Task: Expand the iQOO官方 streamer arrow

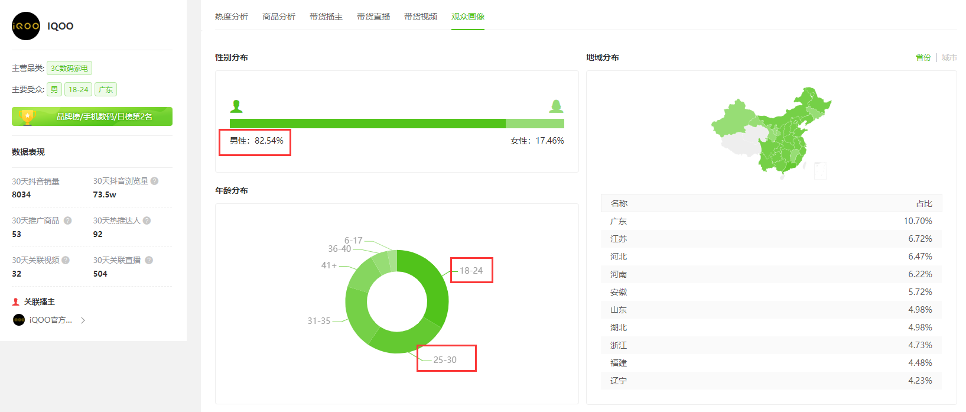Action: (x=83, y=320)
